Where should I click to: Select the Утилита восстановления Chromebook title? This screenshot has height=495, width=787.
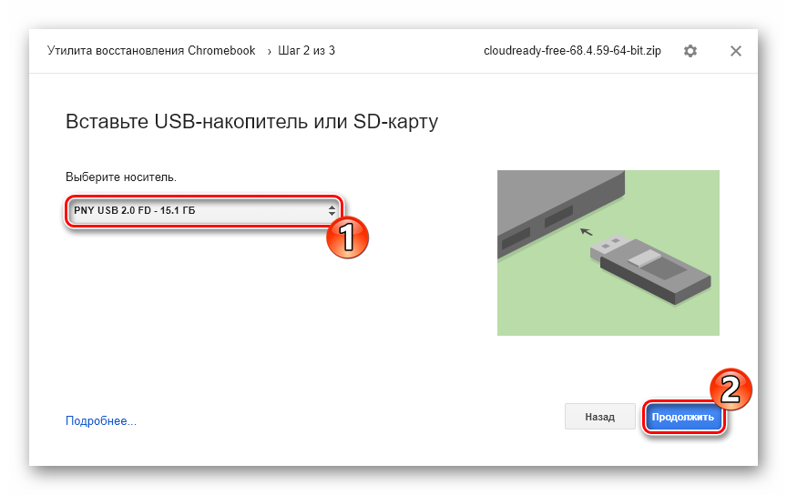[151, 51]
